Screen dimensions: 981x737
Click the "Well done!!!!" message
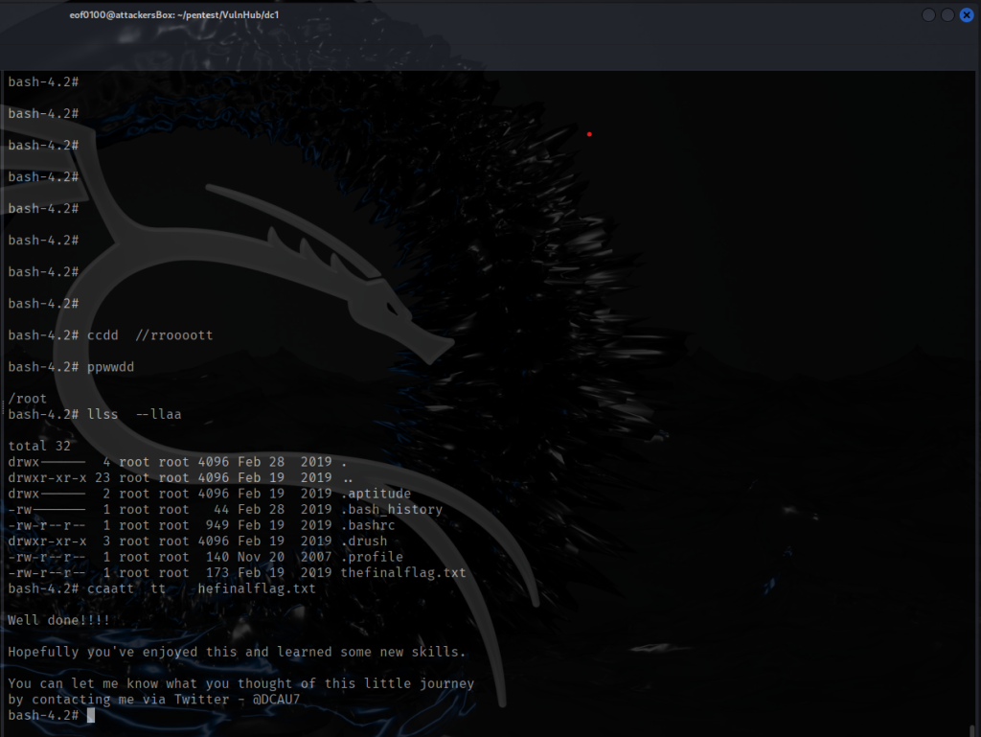(x=58, y=620)
